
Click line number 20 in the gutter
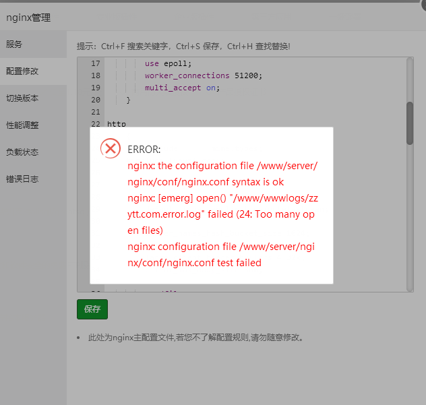coord(95,100)
